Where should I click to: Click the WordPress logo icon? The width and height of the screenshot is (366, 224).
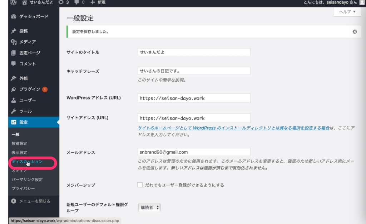point(13,2)
